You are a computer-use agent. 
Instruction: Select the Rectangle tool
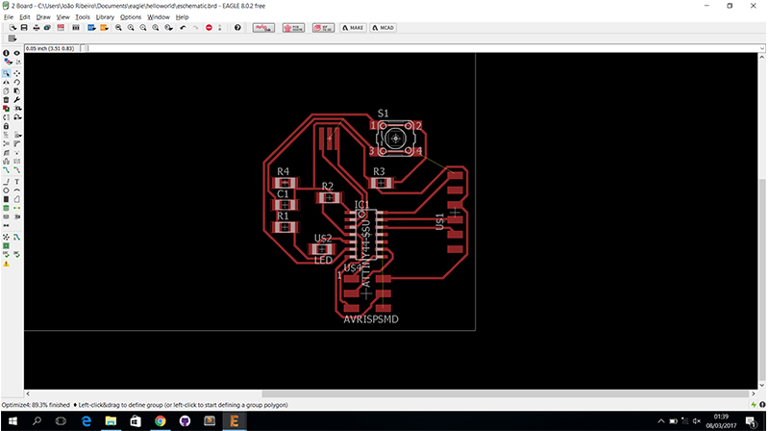click(x=7, y=199)
